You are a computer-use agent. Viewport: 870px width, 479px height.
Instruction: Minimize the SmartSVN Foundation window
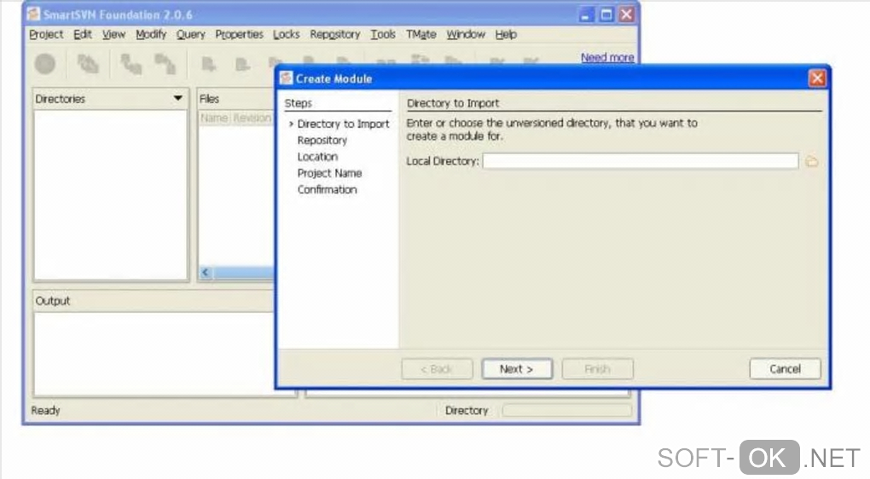tap(586, 14)
